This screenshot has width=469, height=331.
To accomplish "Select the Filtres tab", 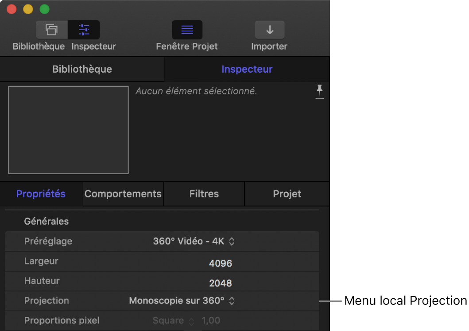I will (x=204, y=194).
